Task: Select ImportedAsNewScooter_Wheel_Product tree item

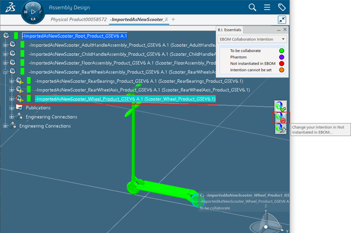Action: coord(125,99)
